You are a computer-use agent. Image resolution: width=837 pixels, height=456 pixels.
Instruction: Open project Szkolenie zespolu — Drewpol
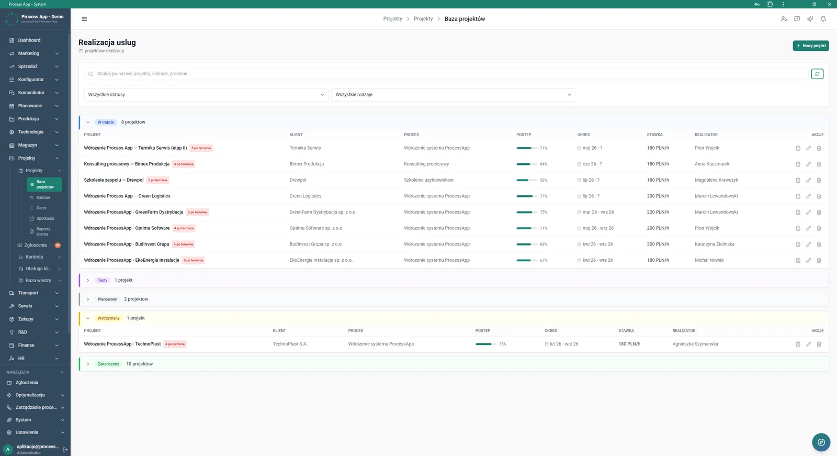click(114, 180)
